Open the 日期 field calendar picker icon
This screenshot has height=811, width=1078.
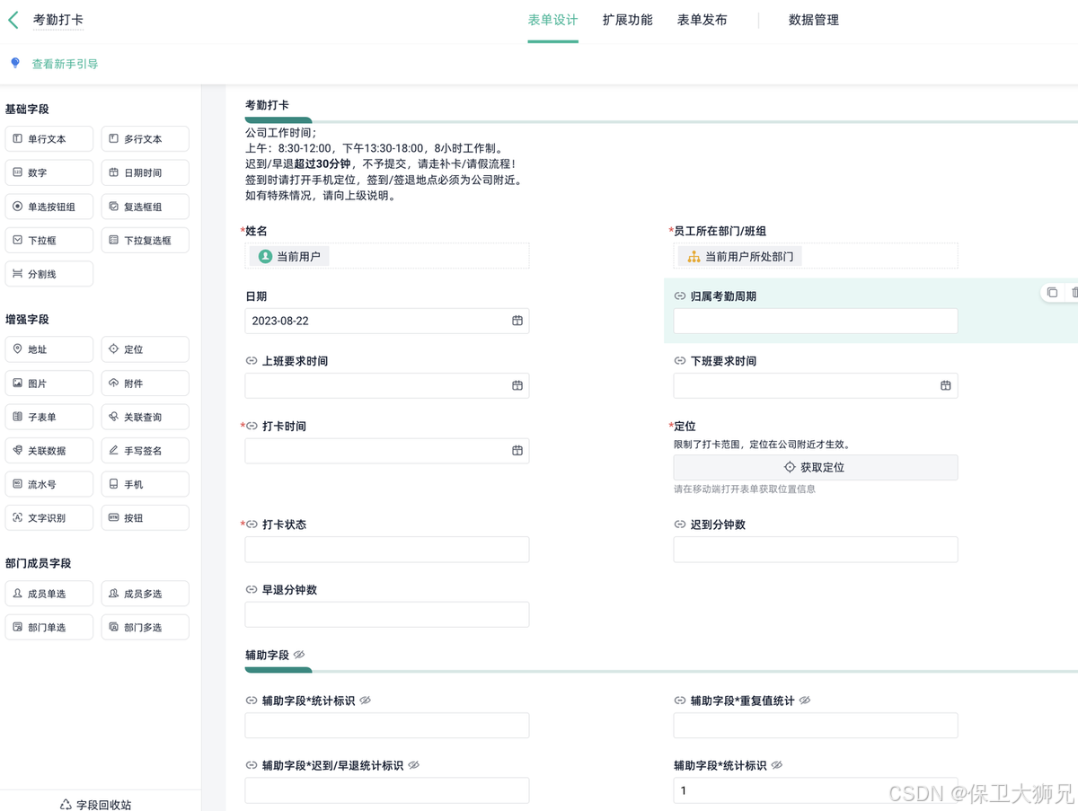517,321
